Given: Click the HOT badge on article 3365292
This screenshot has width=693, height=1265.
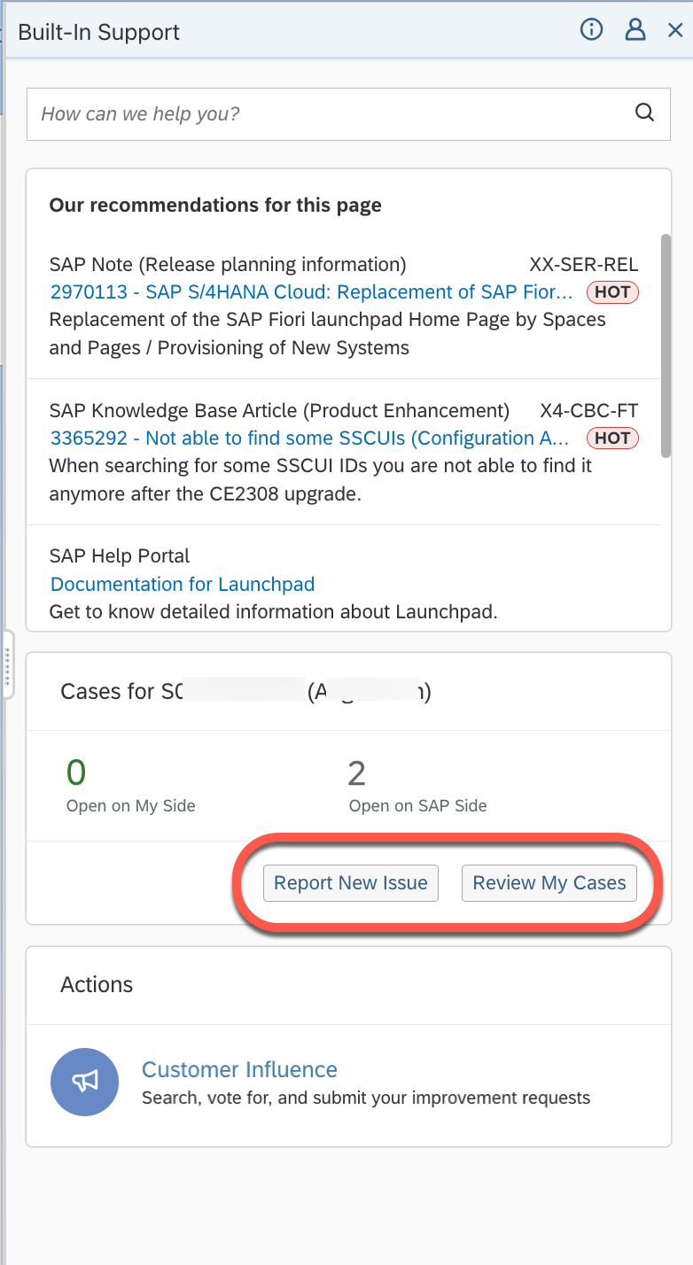Looking at the screenshot, I should pos(612,438).
